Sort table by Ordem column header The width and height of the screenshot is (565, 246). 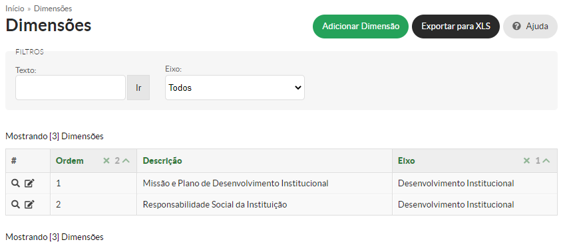point(70,161)
